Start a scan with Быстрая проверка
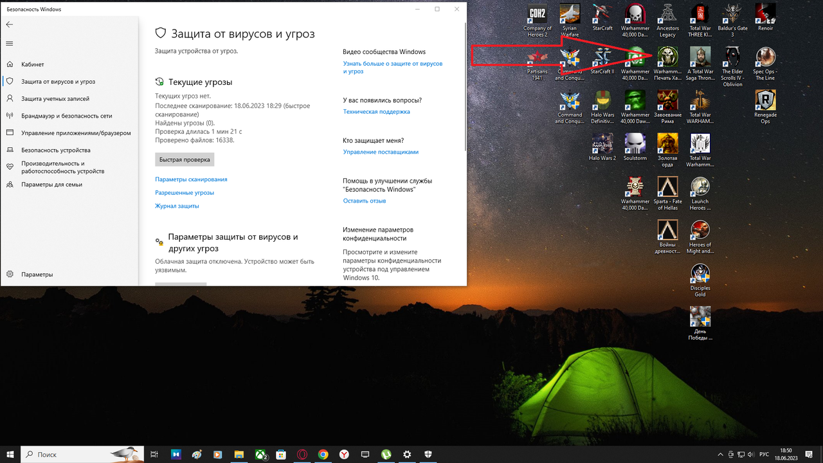 pyautogui.click(x=185, y=159)
